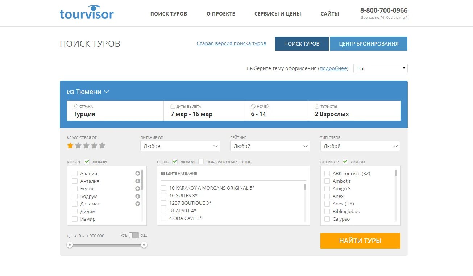Open Сервисы и цены menu item
The width and height of the screenshot is (473, 276).
click(x=278, y=14)
